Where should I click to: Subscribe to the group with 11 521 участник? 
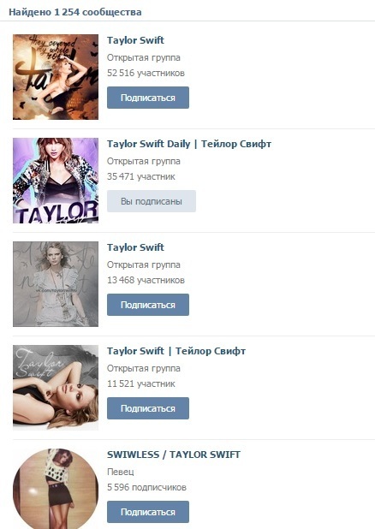(148, 408)
